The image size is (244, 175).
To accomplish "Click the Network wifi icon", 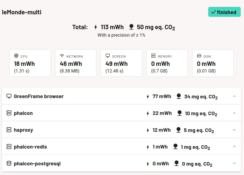I will pyautogui.click(x=62, y=56).
